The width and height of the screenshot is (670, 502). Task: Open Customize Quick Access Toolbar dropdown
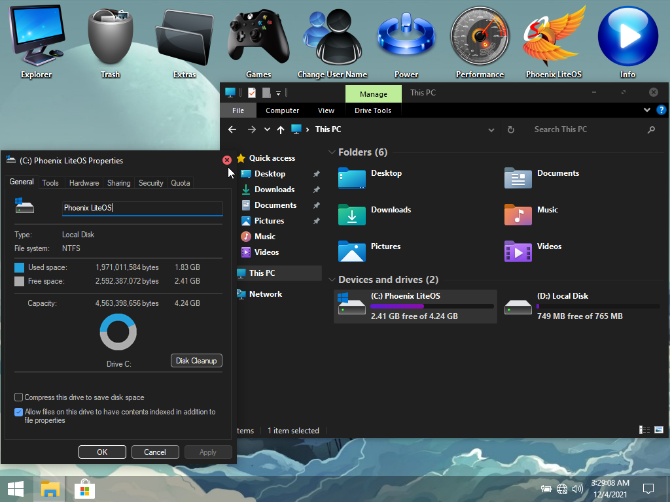click(x=278, y=93)
